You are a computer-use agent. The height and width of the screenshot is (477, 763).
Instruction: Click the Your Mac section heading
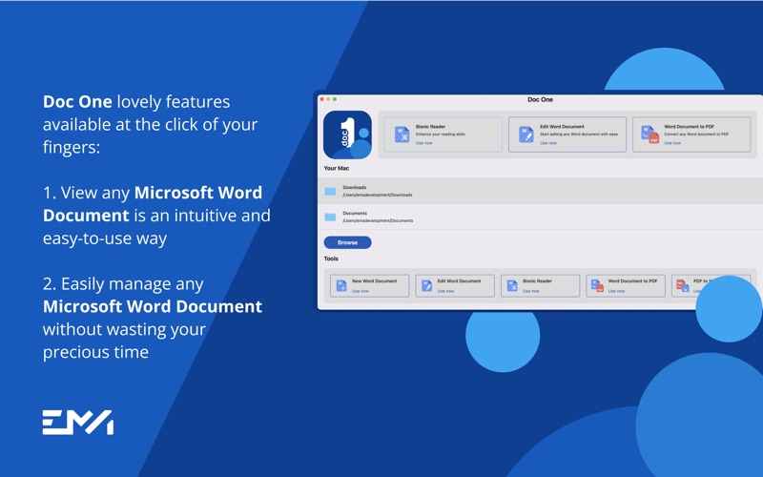pyautogui.click(x=337, y=169)
